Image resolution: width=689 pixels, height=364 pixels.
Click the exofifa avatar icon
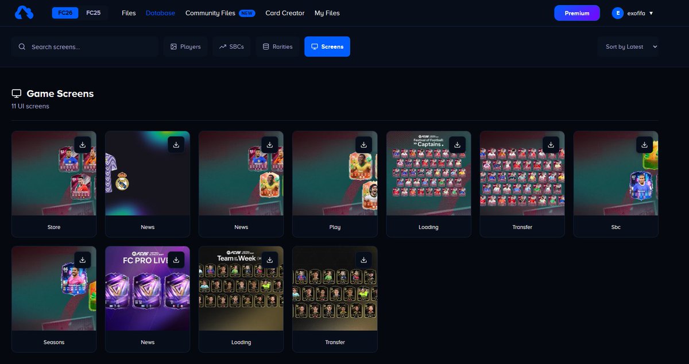618,13
